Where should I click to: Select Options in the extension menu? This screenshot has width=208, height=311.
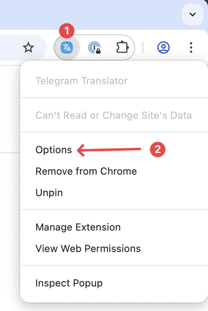point(54,150)
